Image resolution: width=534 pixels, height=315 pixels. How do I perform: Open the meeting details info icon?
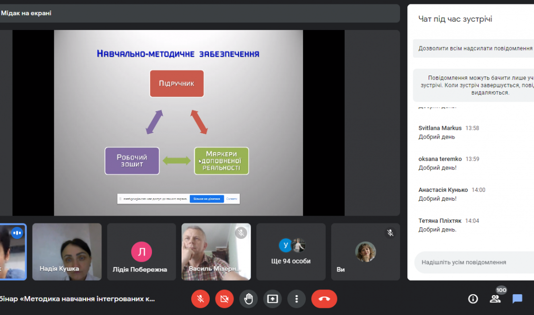[473, 299]
